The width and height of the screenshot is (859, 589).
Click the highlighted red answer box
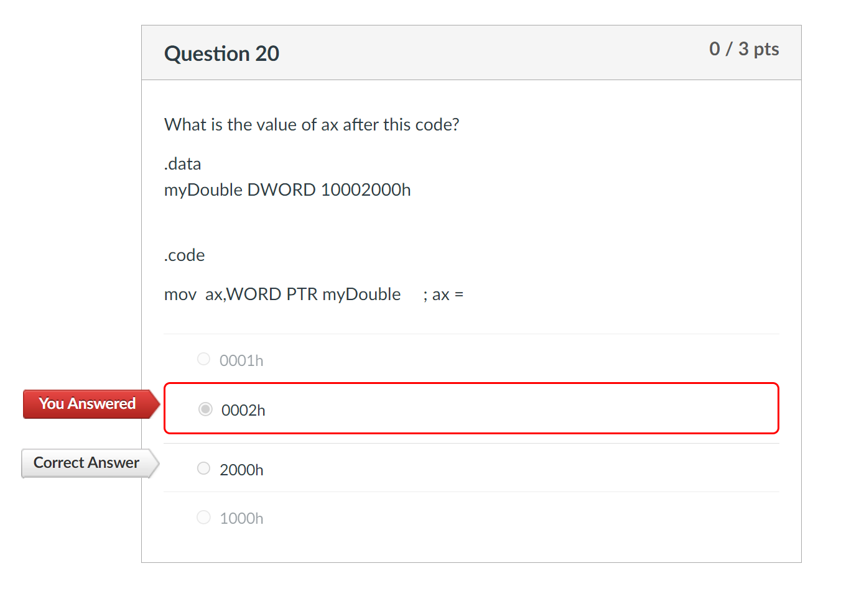(471, 408)
